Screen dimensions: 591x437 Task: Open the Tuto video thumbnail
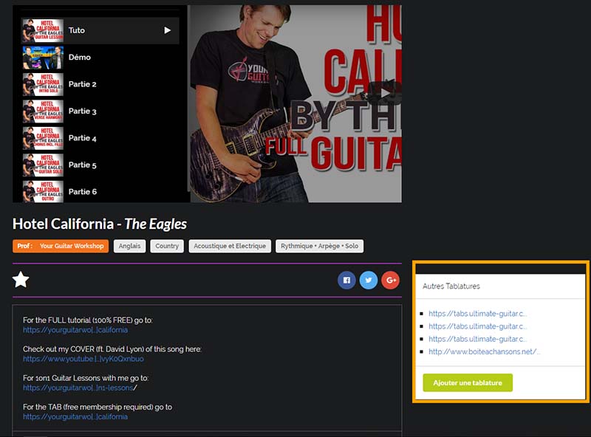pos(43,30)
